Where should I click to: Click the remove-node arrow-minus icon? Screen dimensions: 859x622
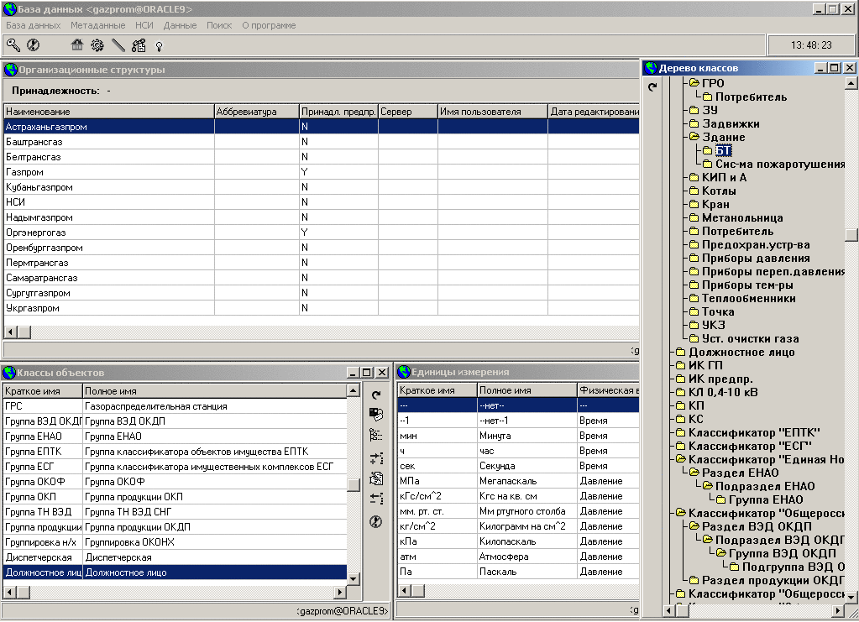[x=376, y=499]
